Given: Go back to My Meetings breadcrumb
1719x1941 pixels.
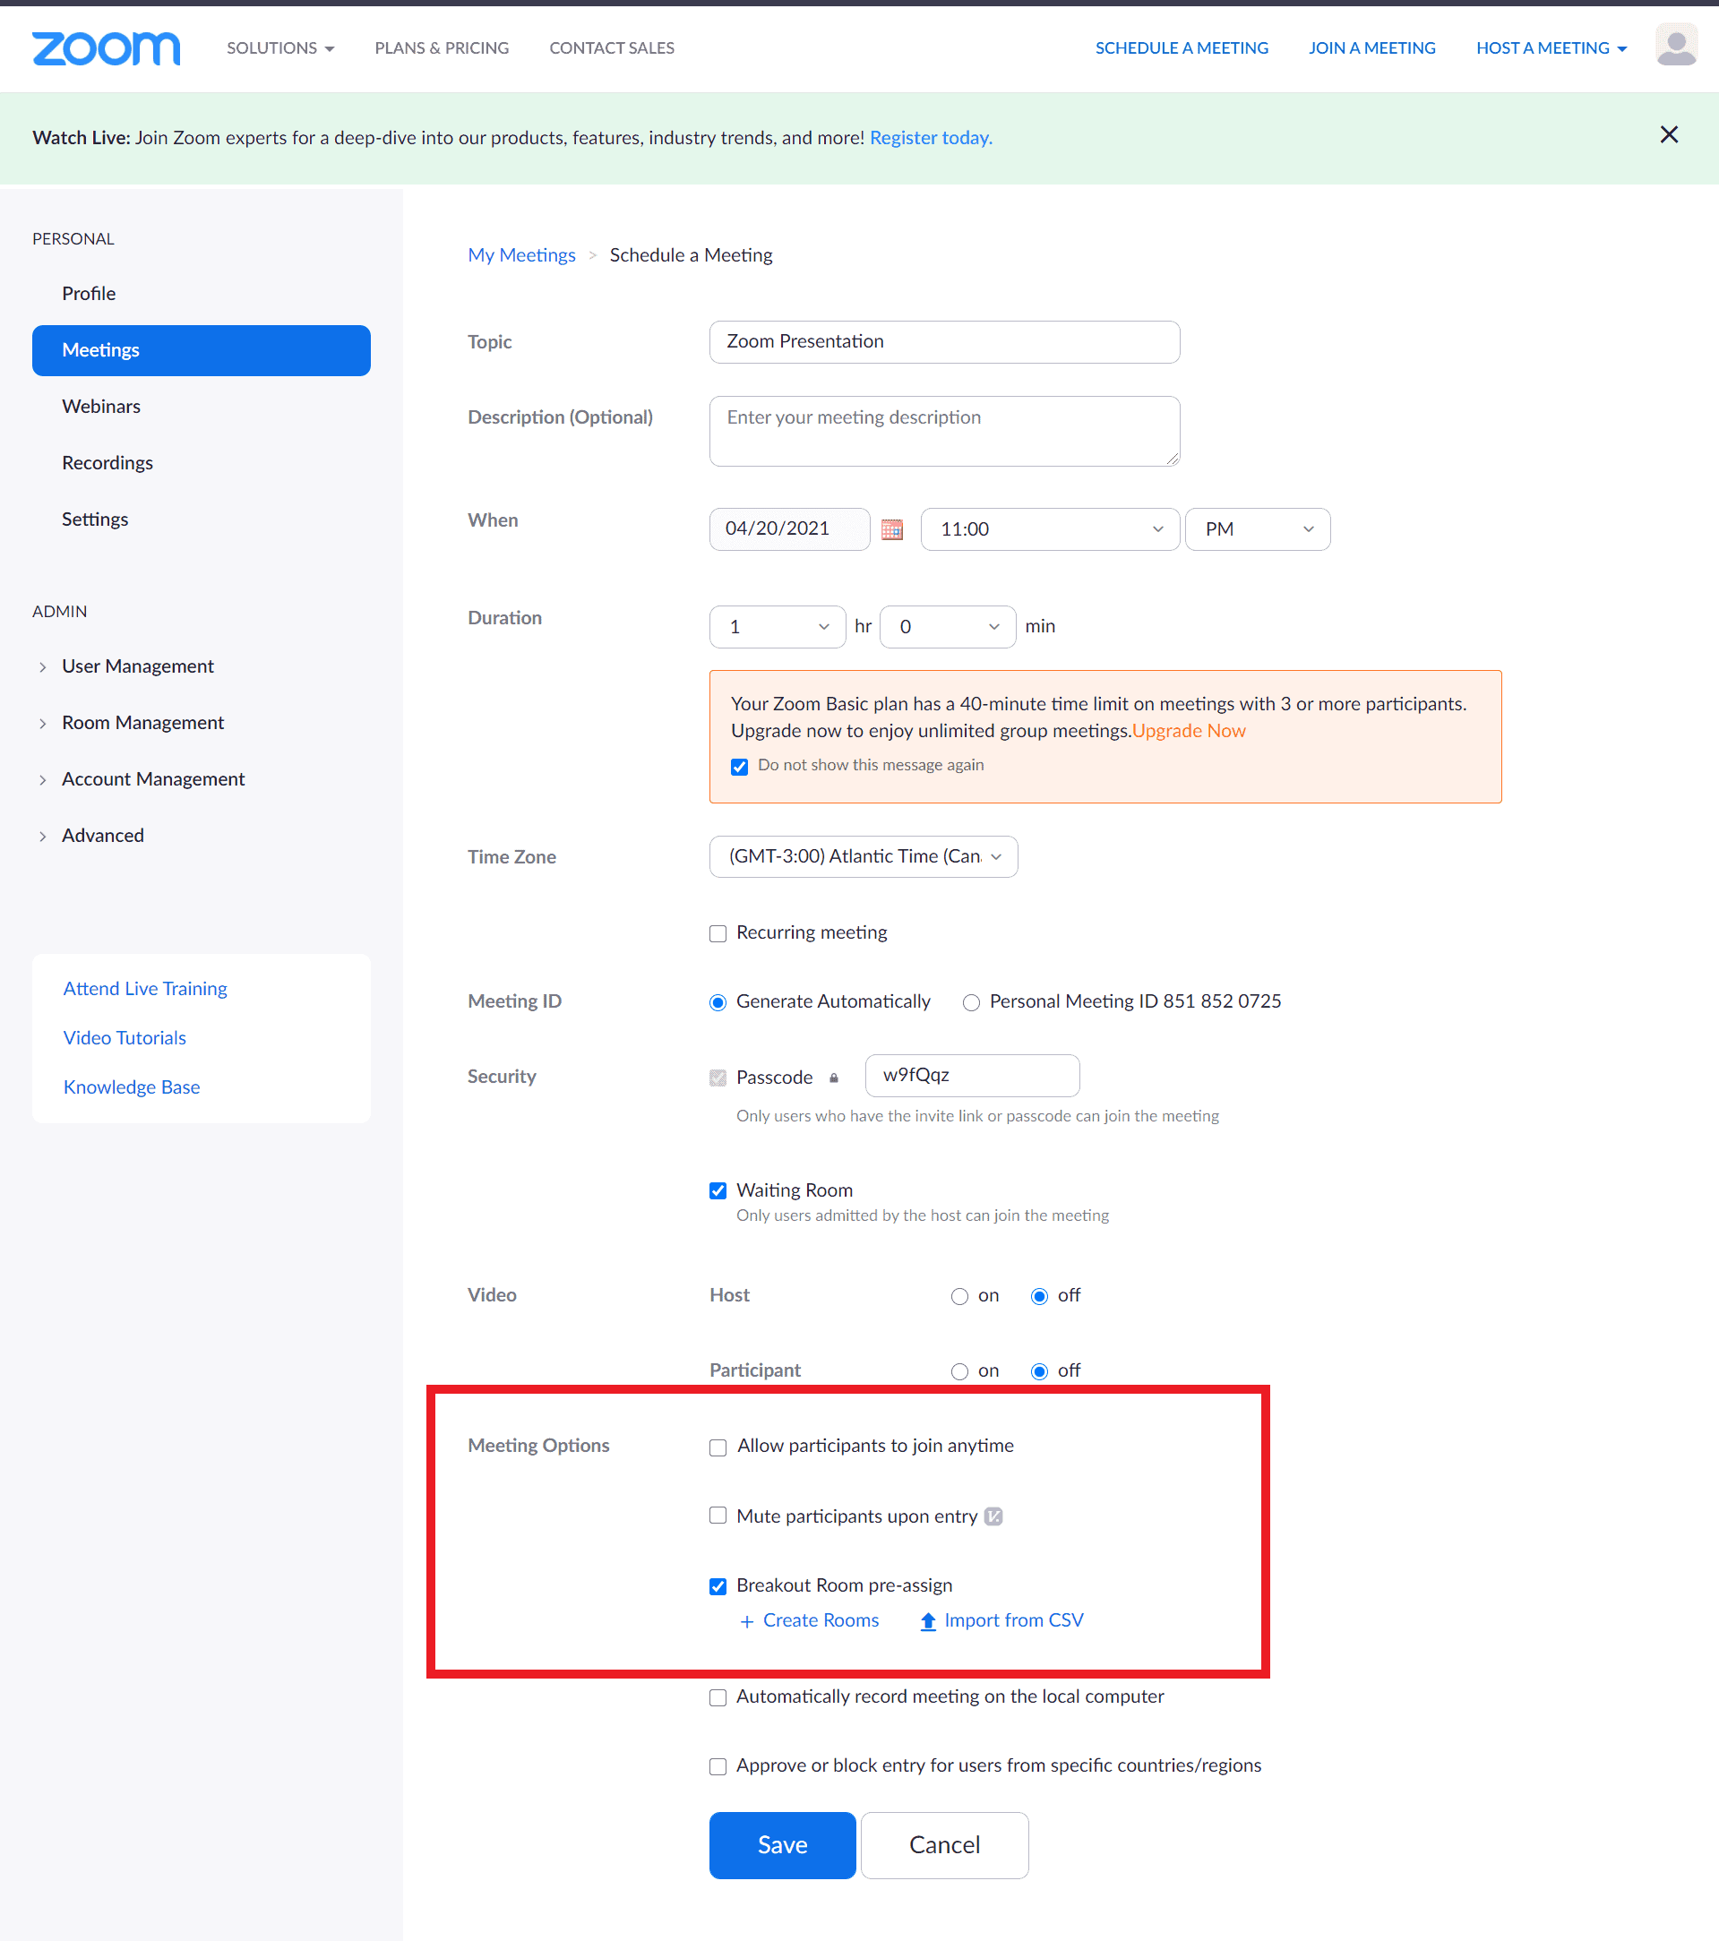Looking at the screenshot, I should [521, 255].
